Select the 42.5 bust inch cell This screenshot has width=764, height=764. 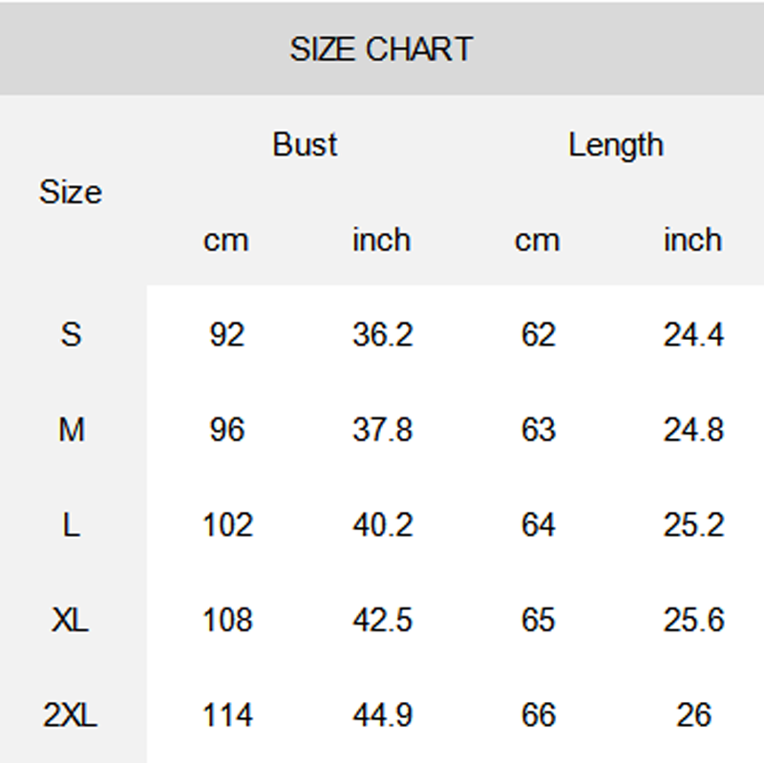[x=382, y=621]
